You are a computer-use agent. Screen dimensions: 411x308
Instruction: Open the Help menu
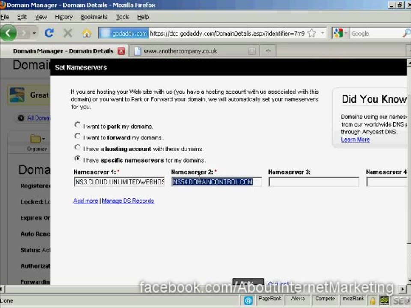[x=143, y=17]
